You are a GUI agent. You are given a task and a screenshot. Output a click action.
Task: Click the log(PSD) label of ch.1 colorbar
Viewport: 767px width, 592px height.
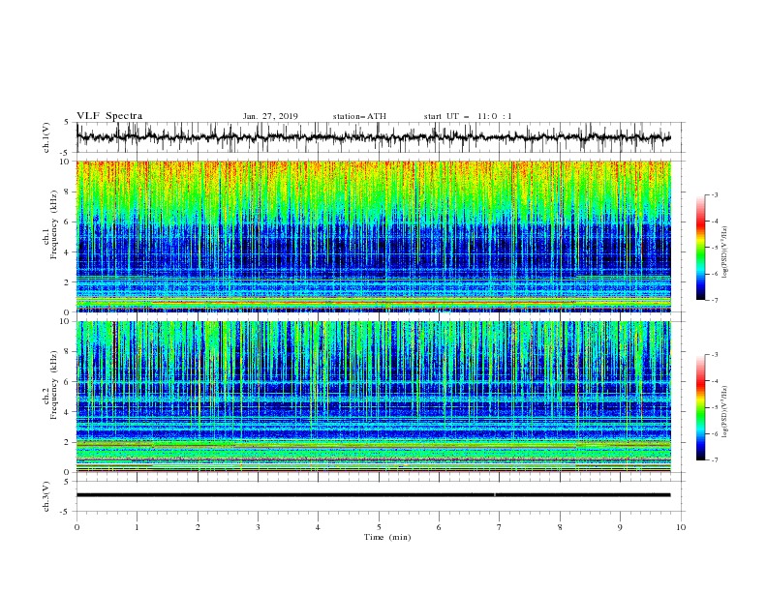pos(725,252)
